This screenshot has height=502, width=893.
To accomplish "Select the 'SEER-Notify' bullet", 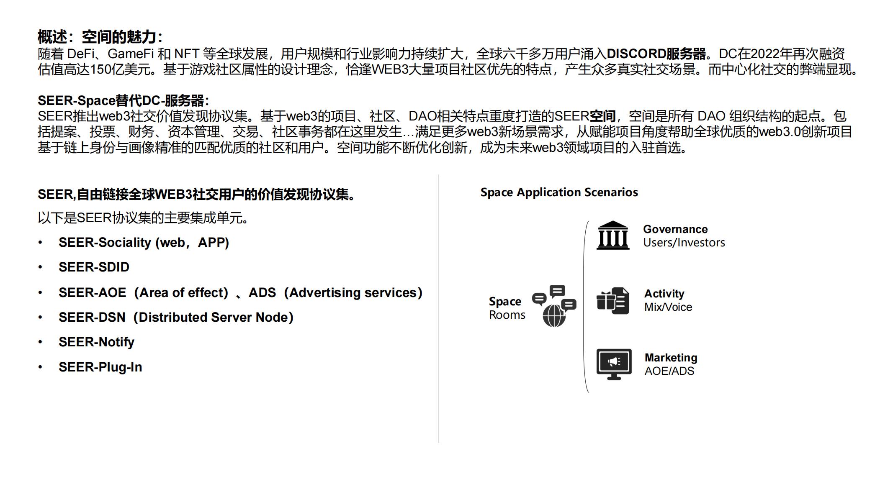I will (96, 342).
